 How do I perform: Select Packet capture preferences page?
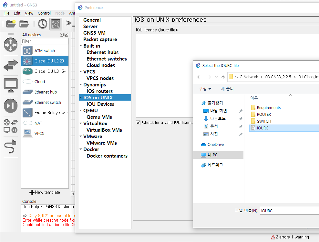click(x=100, y=39)
